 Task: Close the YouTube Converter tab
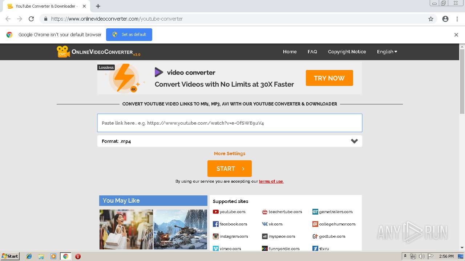(x=84, y=6)
